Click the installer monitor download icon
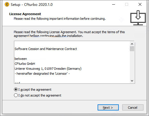 point(138,18)
